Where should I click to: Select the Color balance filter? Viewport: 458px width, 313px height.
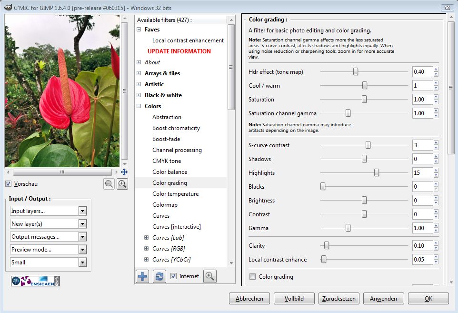click(169, 172)
